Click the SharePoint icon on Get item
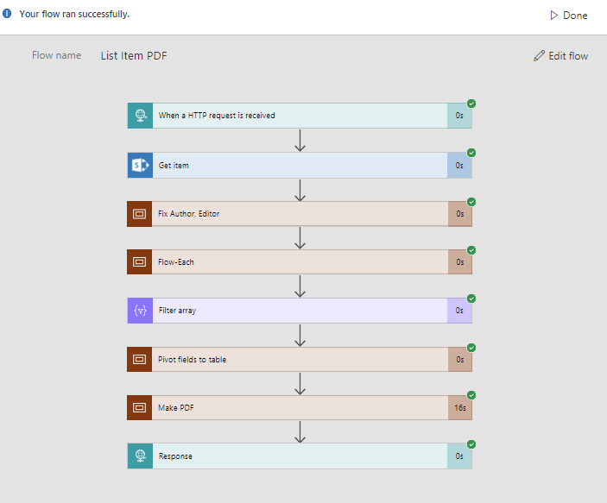The height and width of the screenshot is (503, 607). (140, 165)
